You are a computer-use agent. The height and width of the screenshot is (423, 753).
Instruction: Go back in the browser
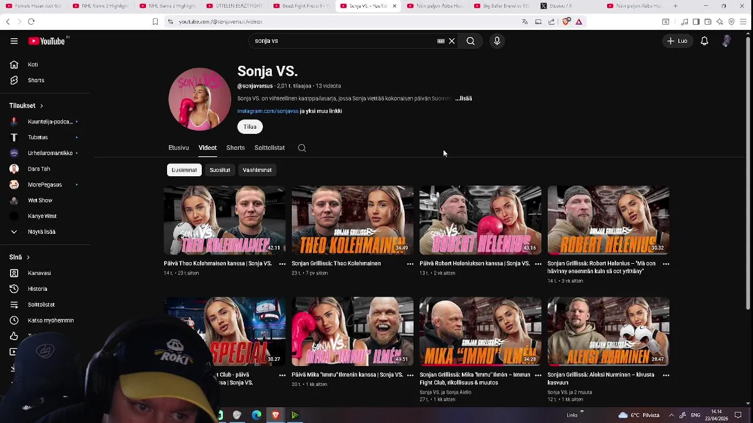point(8,22)
